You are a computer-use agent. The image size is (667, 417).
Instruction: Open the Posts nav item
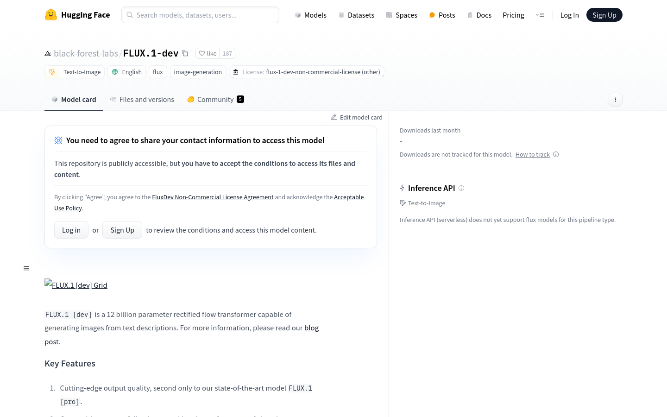tap(442, 15)
